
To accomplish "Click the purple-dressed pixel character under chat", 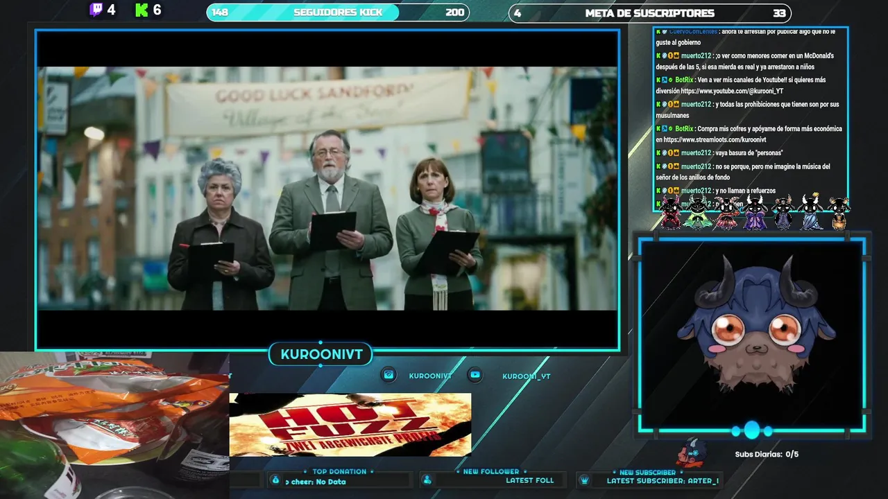I will coord(755,212).
